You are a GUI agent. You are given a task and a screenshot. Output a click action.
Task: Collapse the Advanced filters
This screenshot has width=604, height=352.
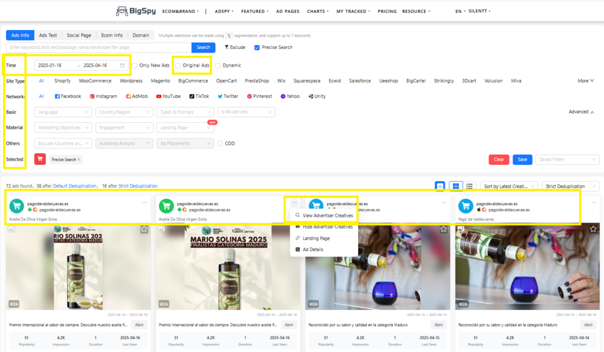click(x=581, y=112)
